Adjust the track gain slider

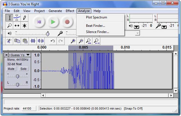coord(17,76)
